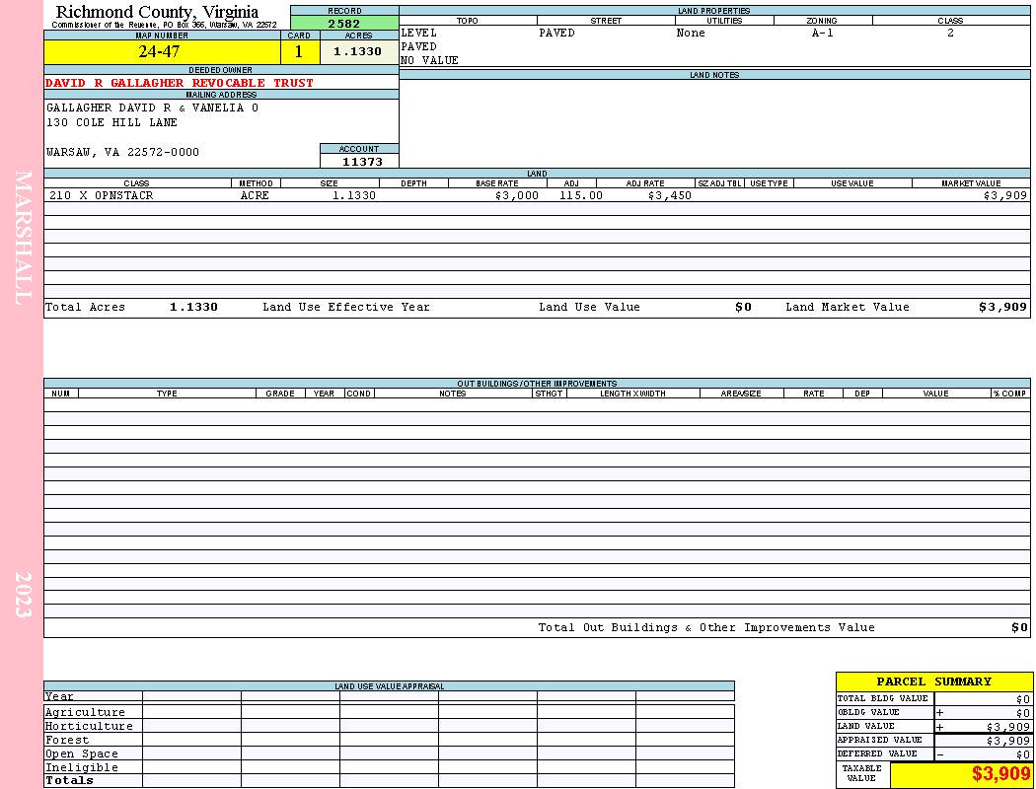This screenshot has height=789, width=1036.
Task: Click the 2023 year on sidebar
Action: (23, 595)
